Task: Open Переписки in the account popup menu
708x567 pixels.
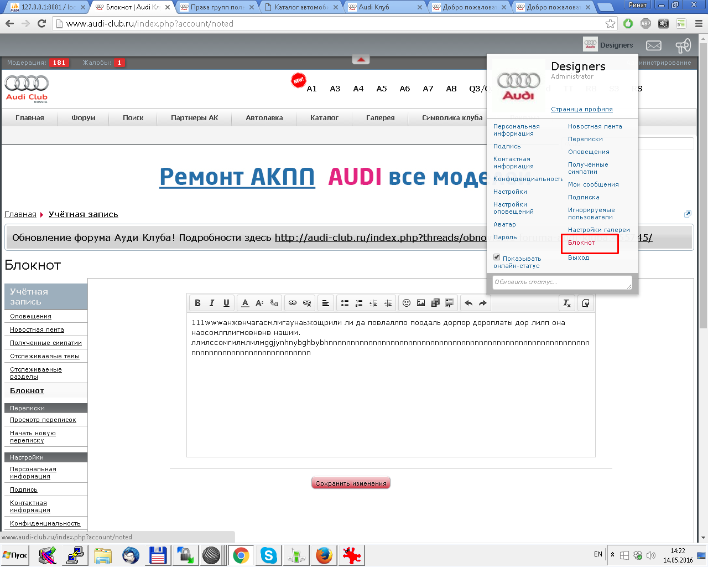Action: tap(585, 139)
